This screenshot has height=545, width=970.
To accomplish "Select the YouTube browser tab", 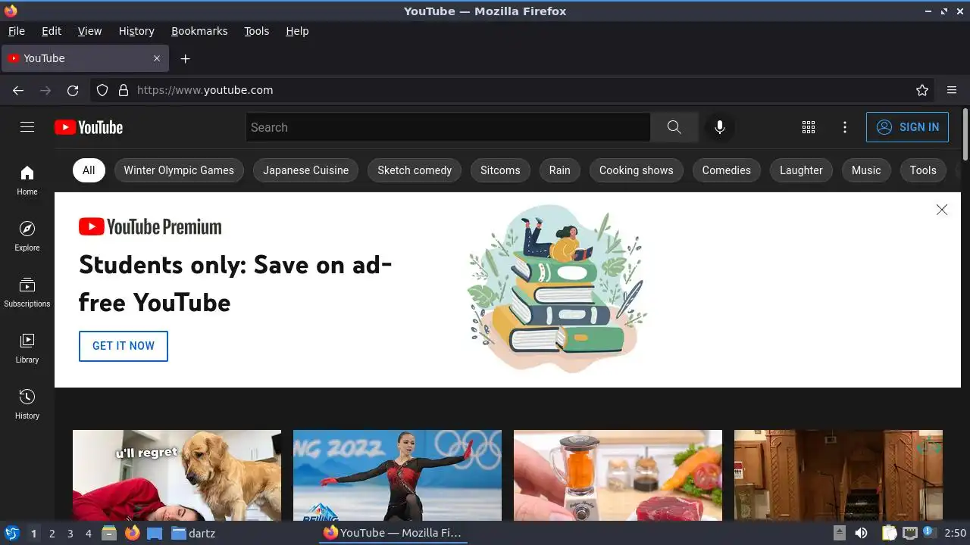I will pos(83,58).
